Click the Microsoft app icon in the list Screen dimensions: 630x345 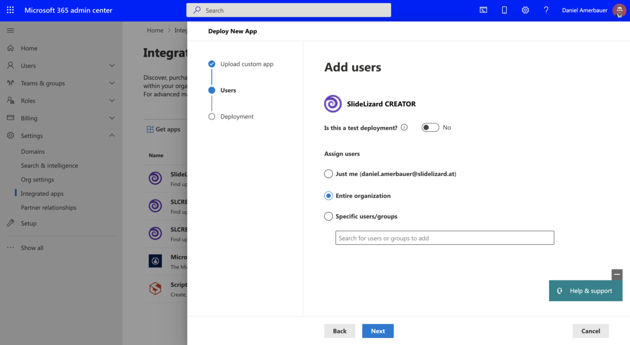pos(155,261)
